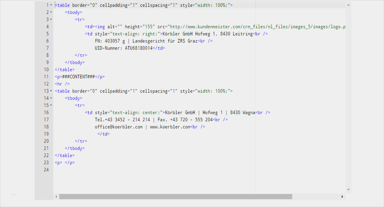Place cursor in the ###CONTENT### placeholder text

pyautogui.click(x=78, y=77)
